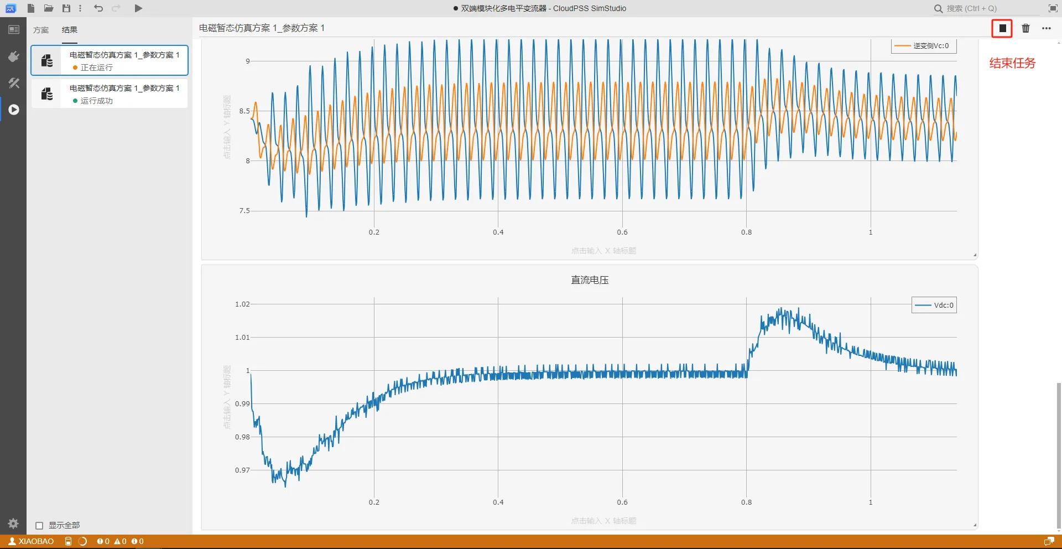Select the successful result 运行成功

110,94
